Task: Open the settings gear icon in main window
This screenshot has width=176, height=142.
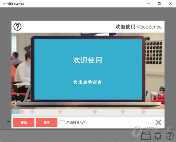Action: (x=158, y=136)
